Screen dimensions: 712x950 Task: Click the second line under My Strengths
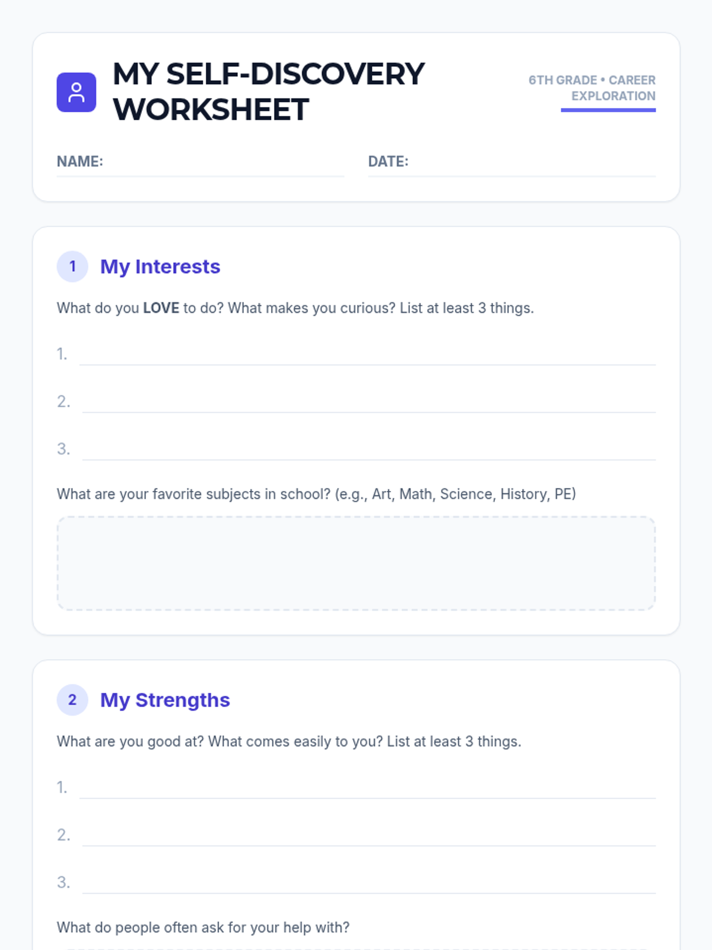pyautogui.click(x=368, y=836)
